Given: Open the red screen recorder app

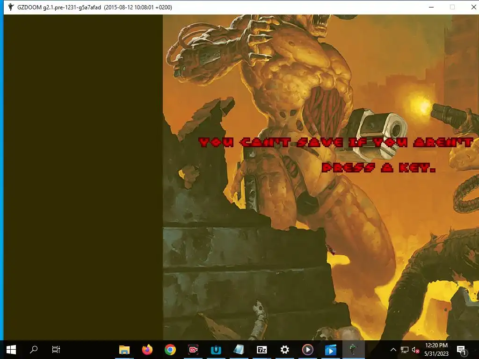Looking at the screenshot, I should (x=193, y=350).
